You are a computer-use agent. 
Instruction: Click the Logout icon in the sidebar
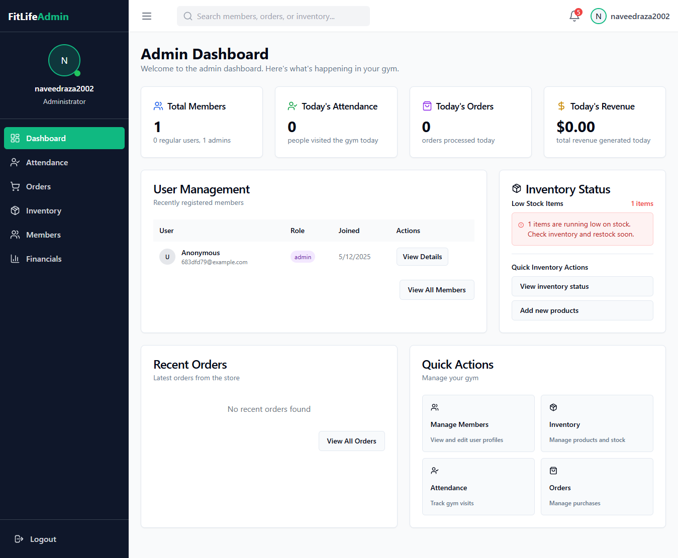[x=19, y=539]
